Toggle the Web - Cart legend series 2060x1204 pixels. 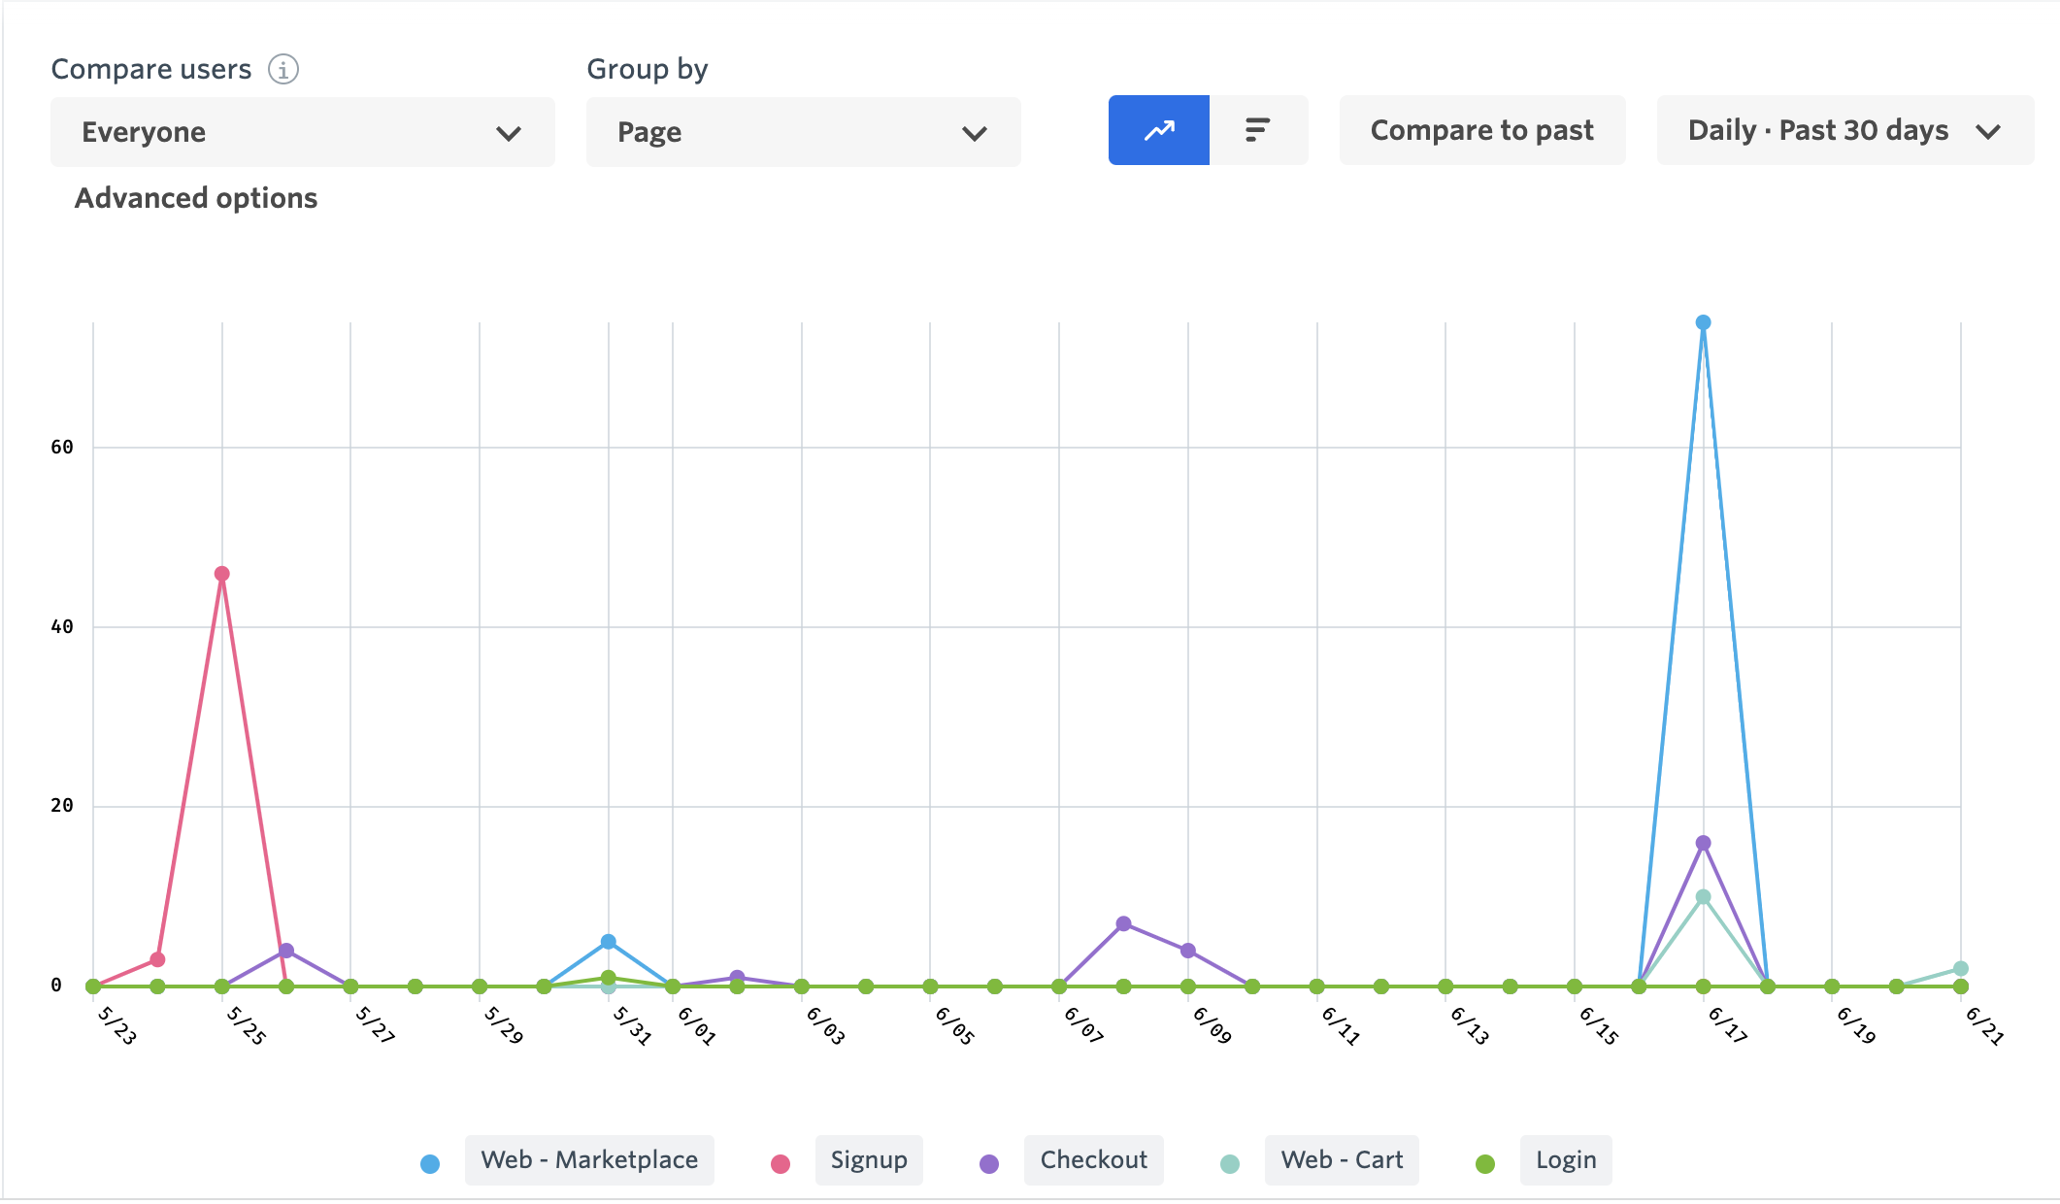[1342, 1160]
